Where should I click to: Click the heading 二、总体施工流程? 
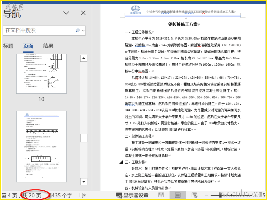138,136
